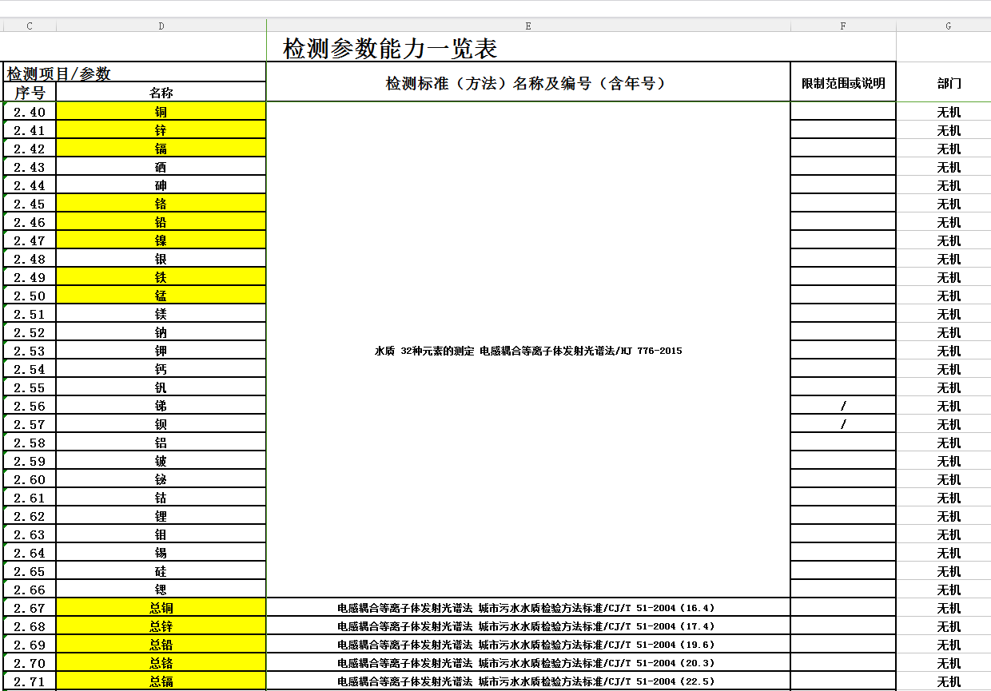The height and width of the screenshot is (691, 991).
Task: Select column D header
Action: 161,26
